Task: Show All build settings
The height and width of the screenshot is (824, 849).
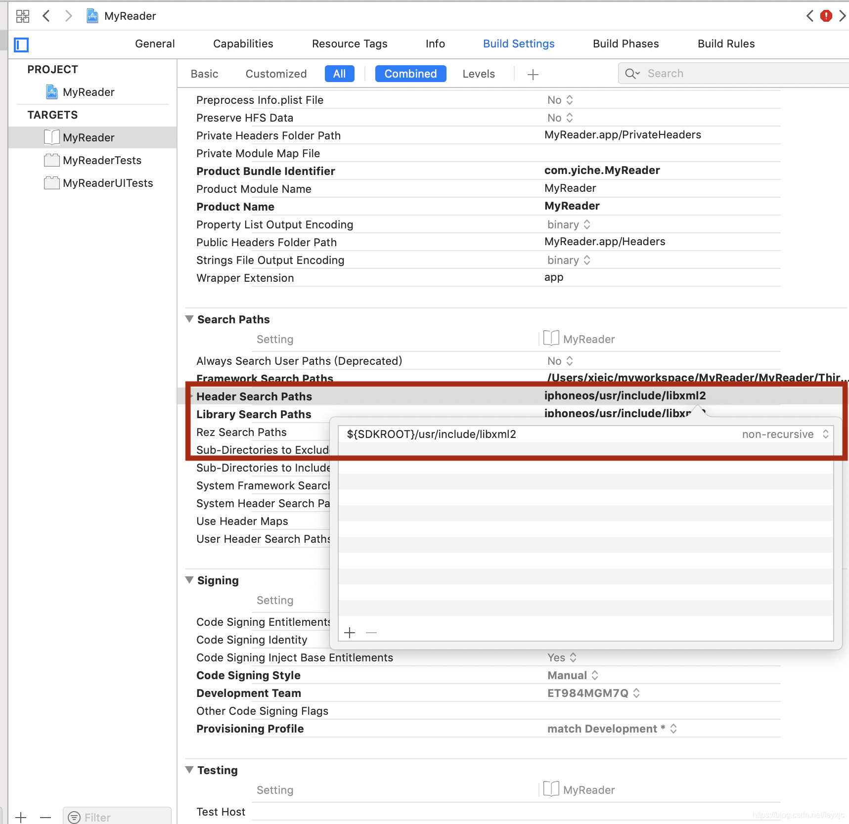Action: coord(340,74)
